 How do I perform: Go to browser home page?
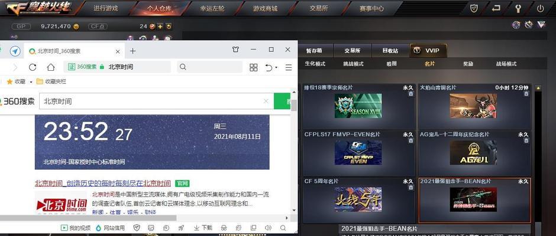pos(51,67)
